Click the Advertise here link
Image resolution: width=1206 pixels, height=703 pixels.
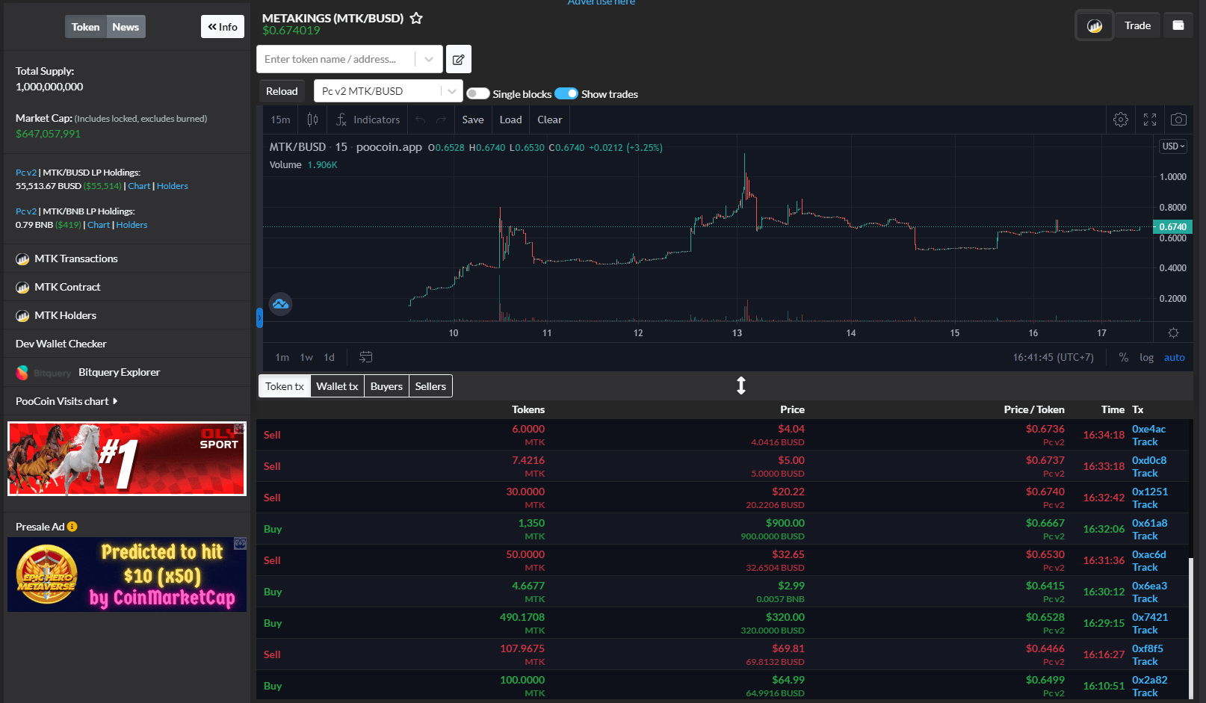pyautogui.click(x=602, y=2)
